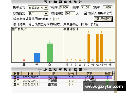Edit the 1赔率 field showing 3.100
Screen dimensions: 128x93
coord(86,7)
